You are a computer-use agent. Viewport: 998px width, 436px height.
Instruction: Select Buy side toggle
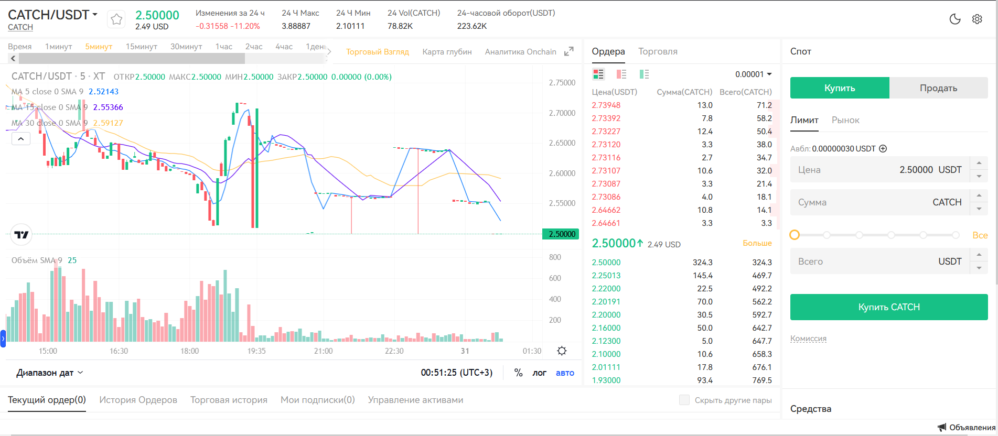tap(840, 88)
